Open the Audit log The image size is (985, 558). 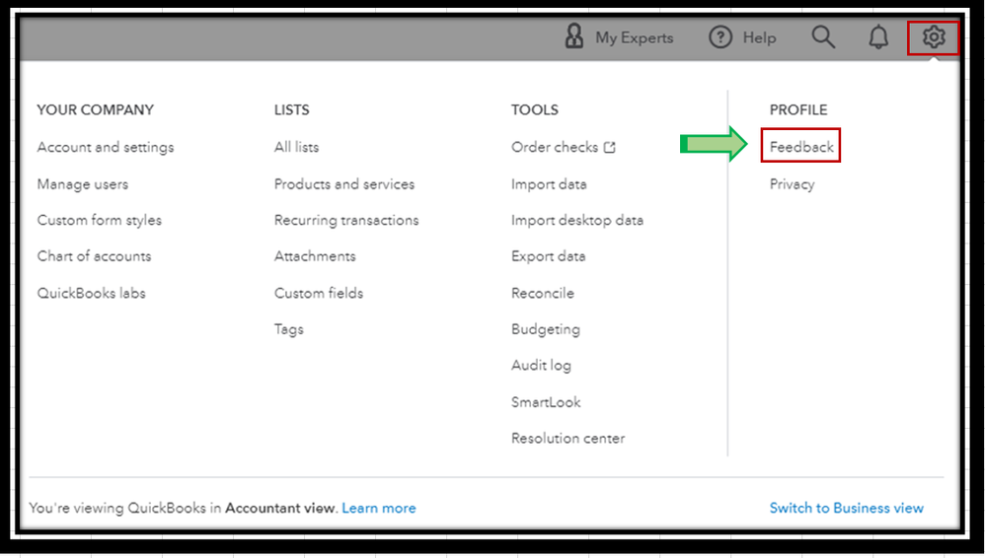(541, 366)
